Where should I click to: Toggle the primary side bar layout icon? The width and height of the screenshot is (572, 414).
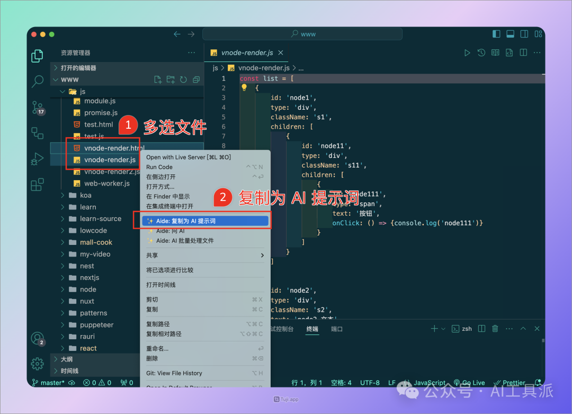pos(496,34)
